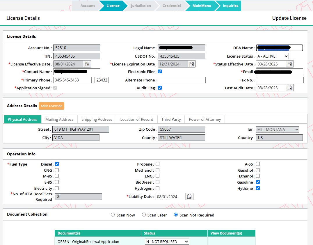Switch to the Mailing Address tab
The image size is (313, 245).
coord(59,119)
